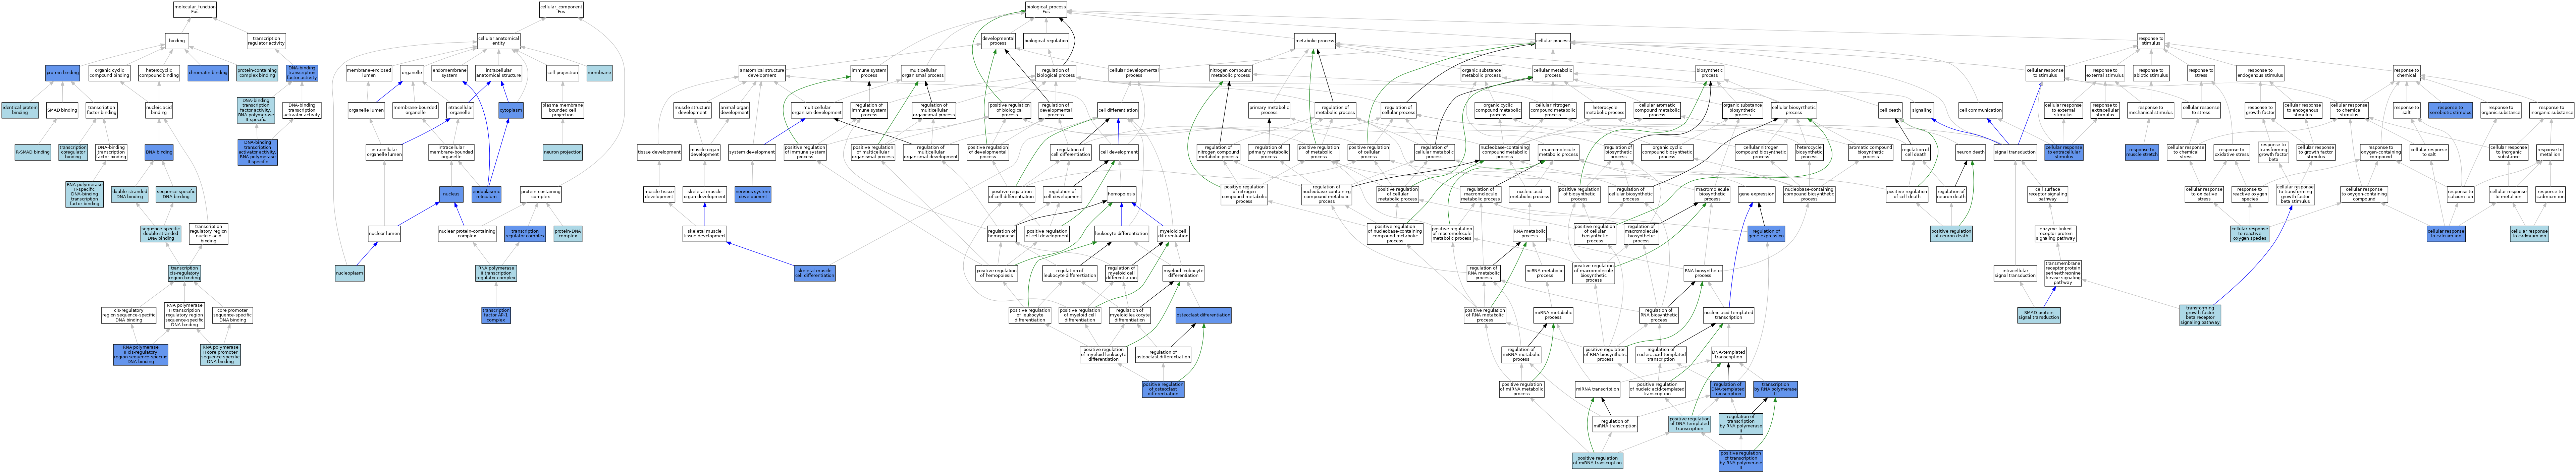Select 'positive regulation of osteoclast differentiation' node
Image resolution: width=2576 pixels, height=473 pixels.
pos(1163,389)
